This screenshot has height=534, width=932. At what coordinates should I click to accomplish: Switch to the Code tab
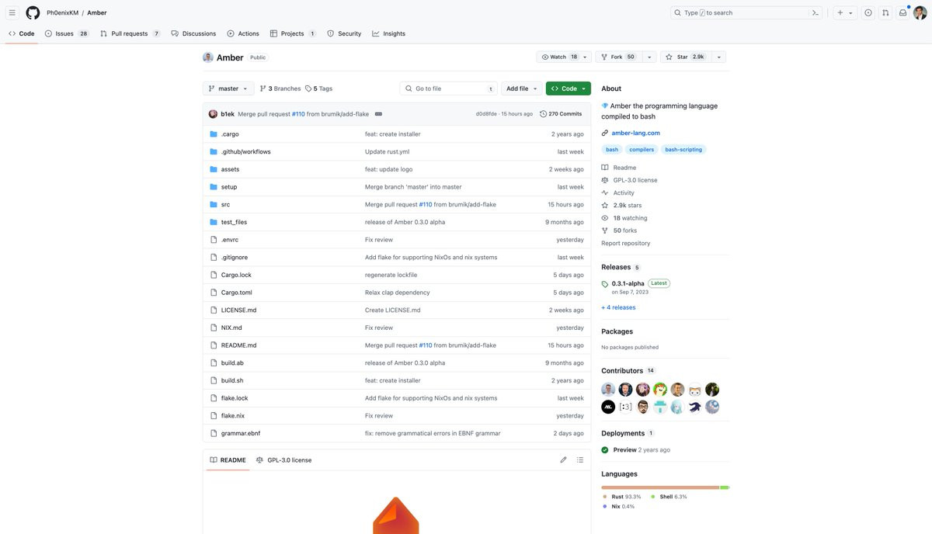pyautogui.click(x=22, y=33)
